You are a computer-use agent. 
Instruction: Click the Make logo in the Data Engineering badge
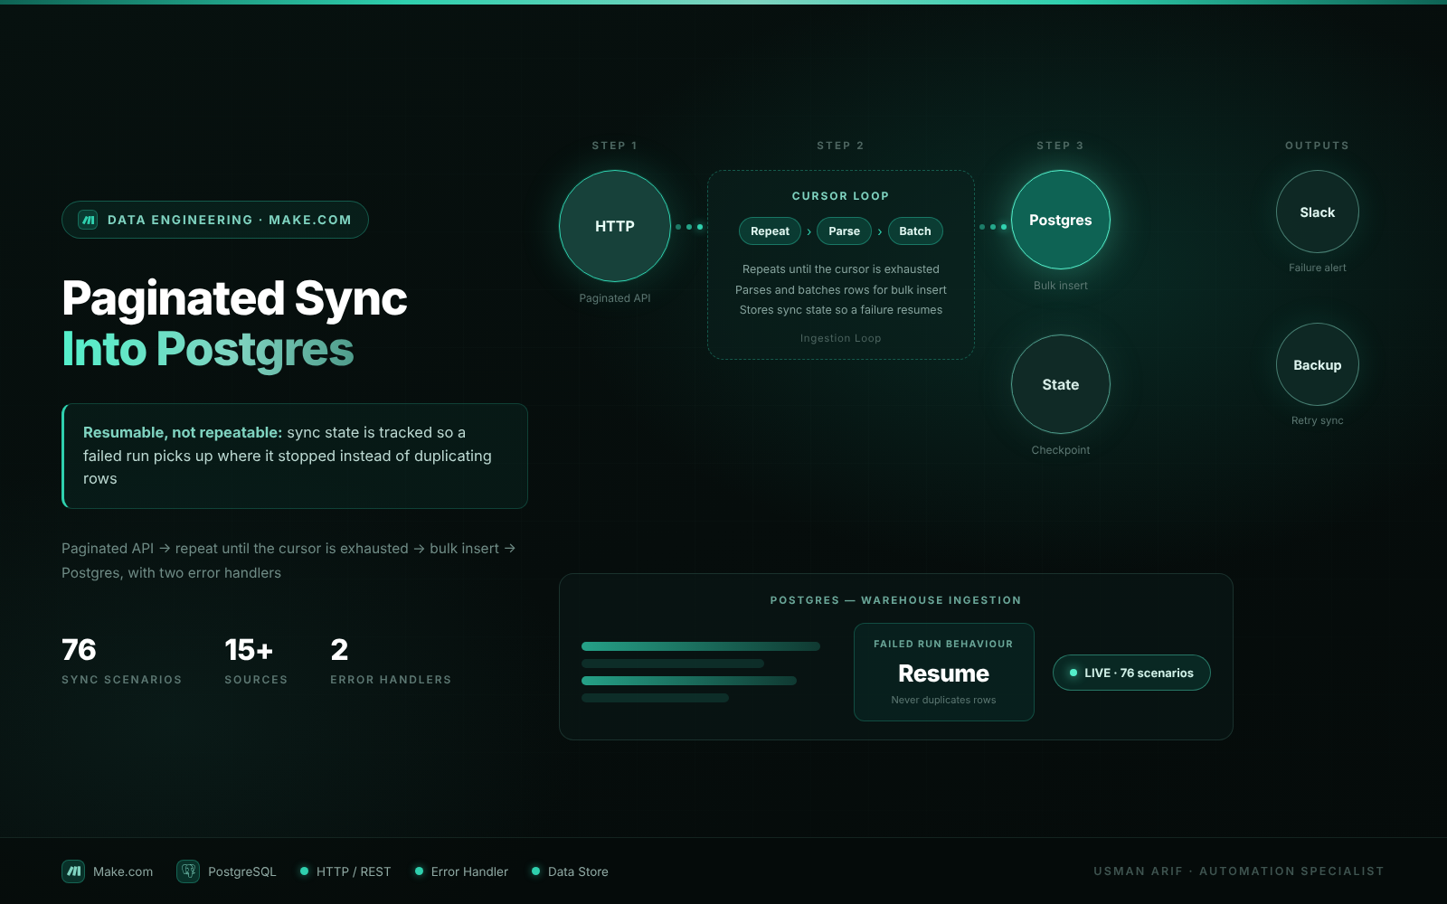tap(88, 220)
